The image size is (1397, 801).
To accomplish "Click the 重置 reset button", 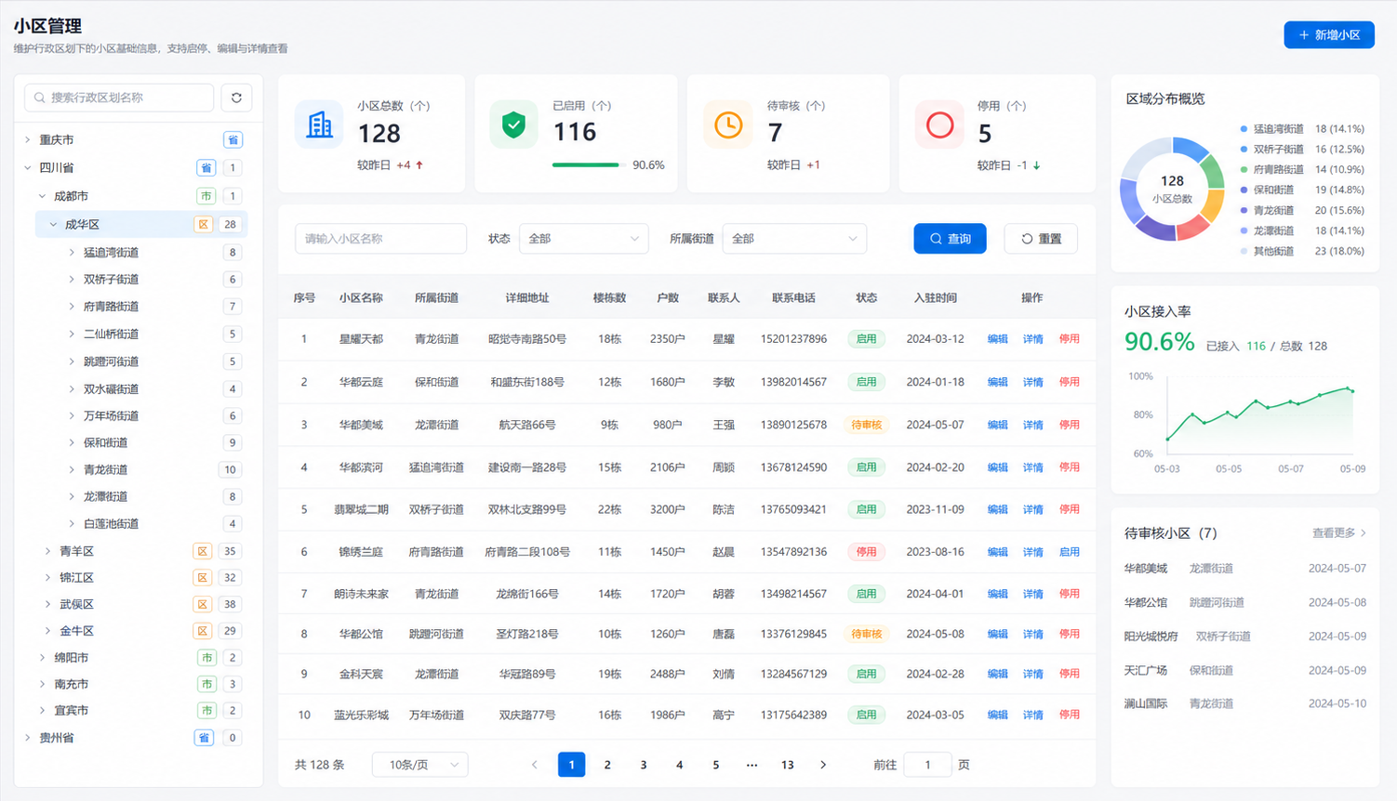I will (x=1041, y=239).
